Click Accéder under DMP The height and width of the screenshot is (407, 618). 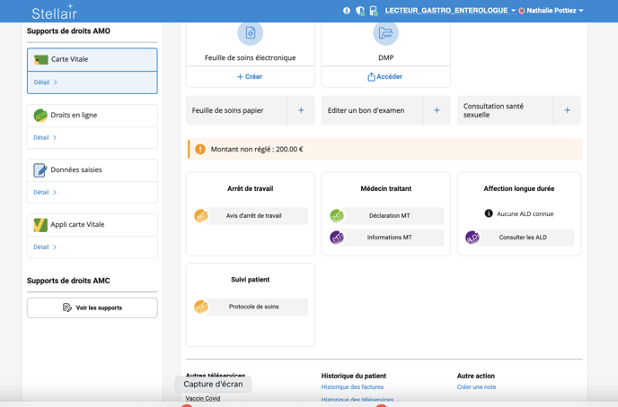coord(385,77)
